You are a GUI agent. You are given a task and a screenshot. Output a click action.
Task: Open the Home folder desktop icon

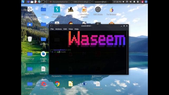pyautogui.click(x=30, y=26)
